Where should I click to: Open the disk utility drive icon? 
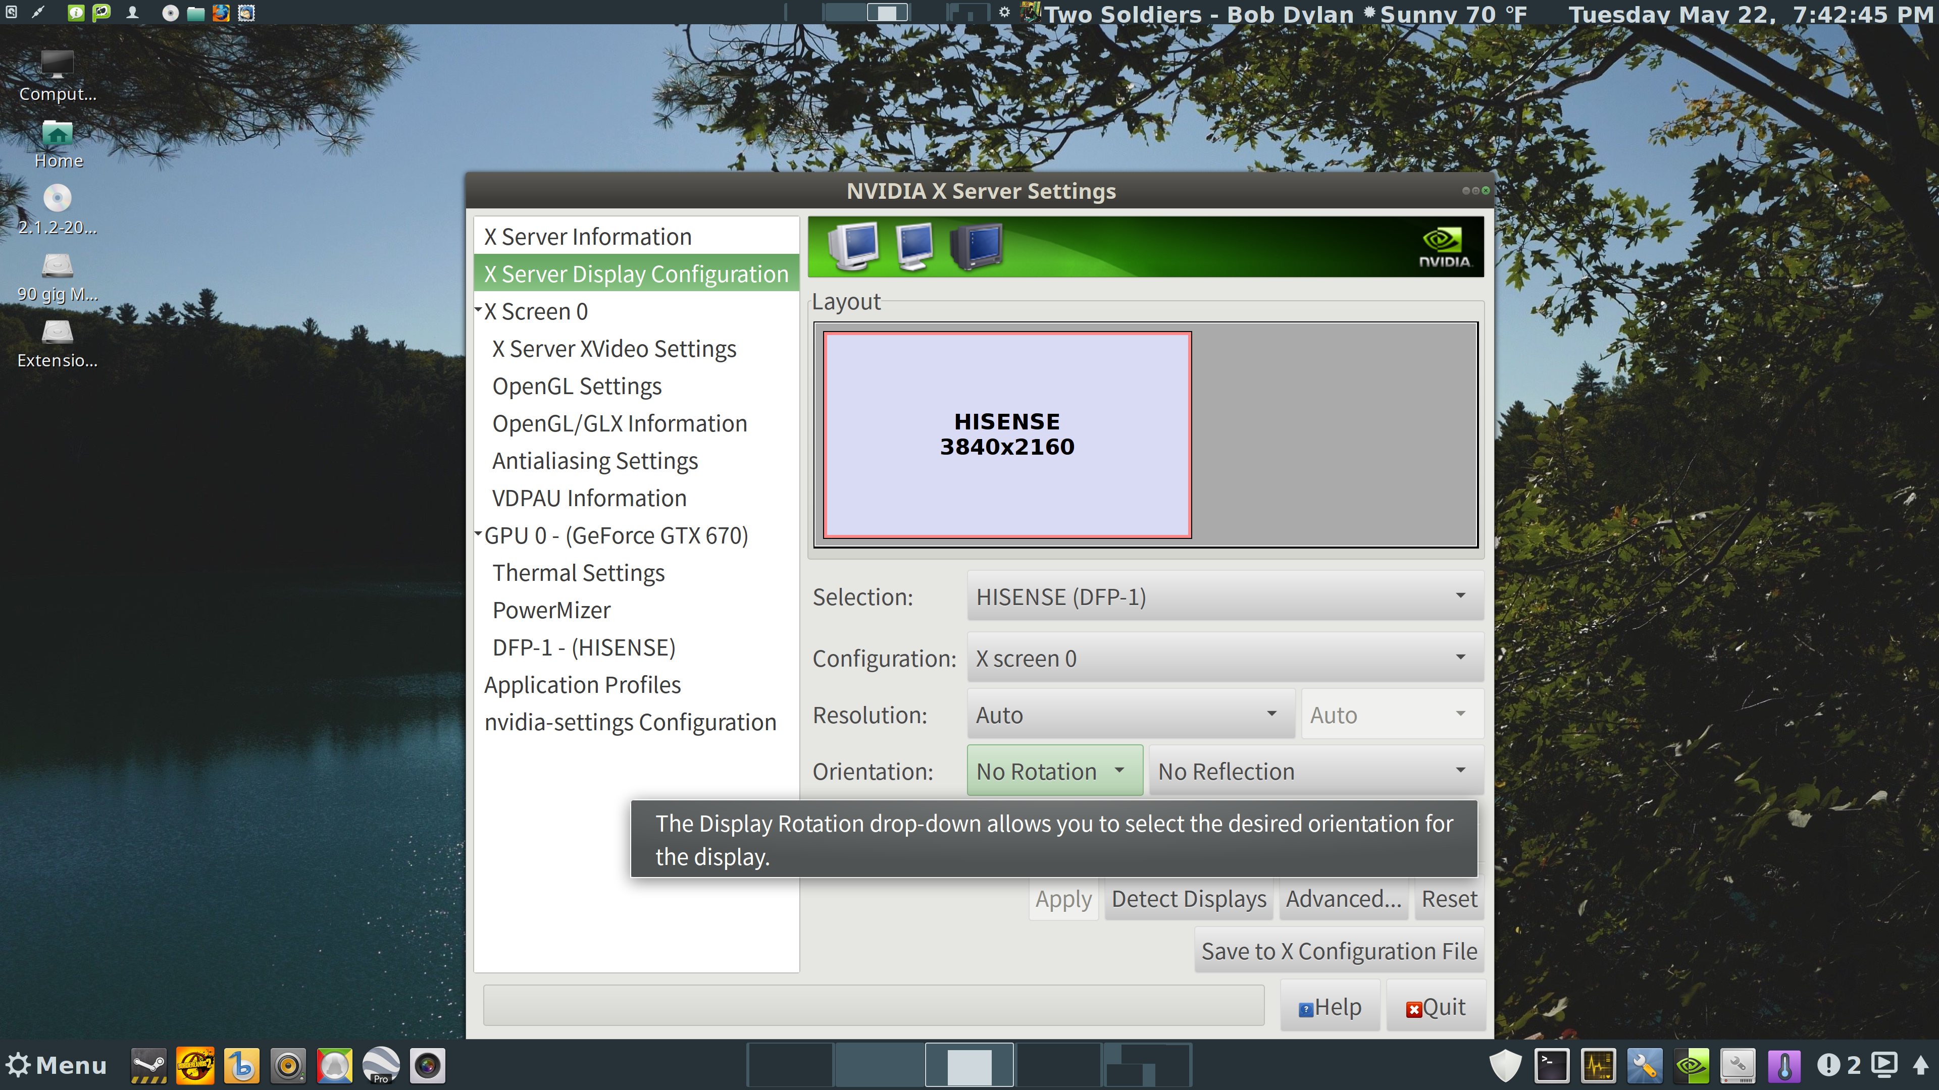pyautogui.click(x=1737, y=1065)
